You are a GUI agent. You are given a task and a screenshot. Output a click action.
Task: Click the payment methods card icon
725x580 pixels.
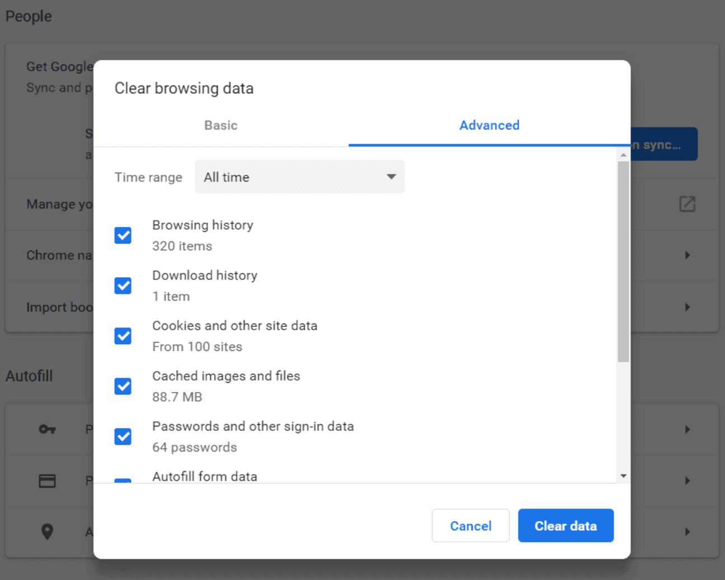(47, 481)
